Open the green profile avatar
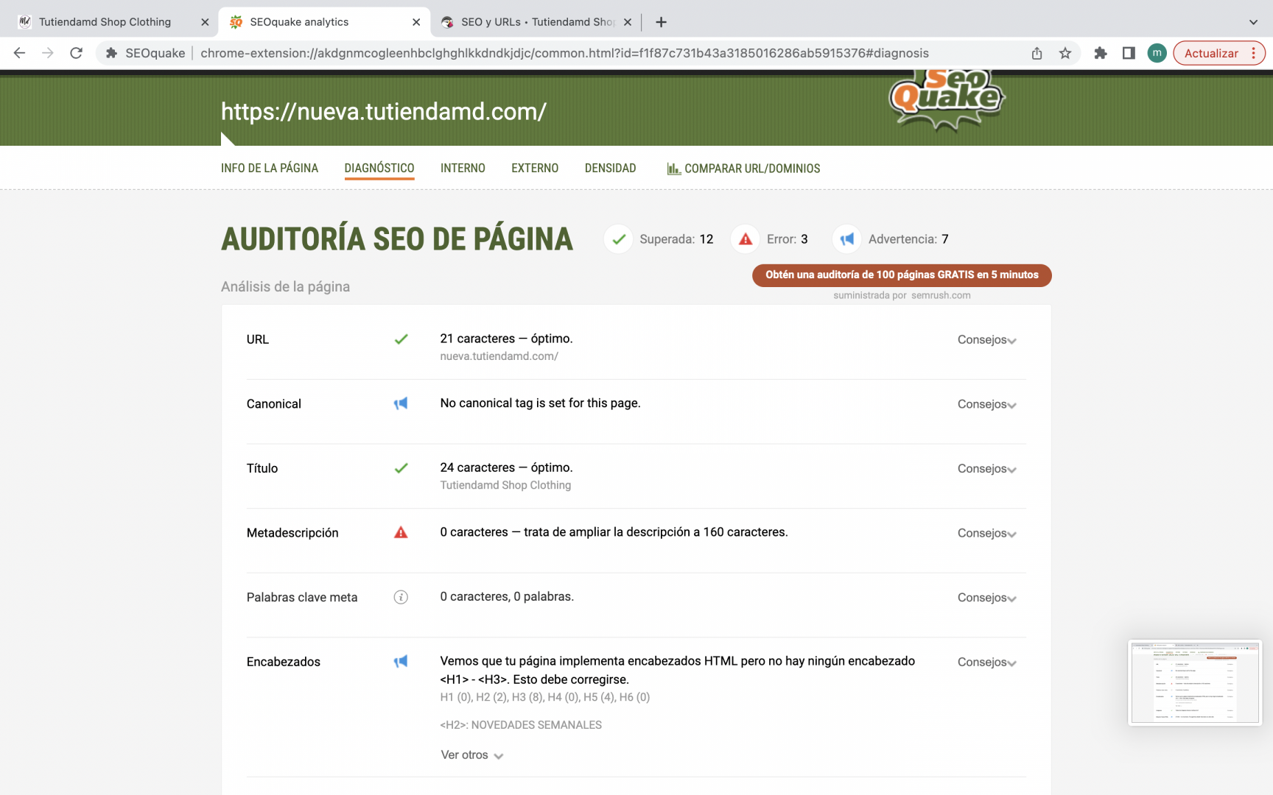 pos(1157,53)
